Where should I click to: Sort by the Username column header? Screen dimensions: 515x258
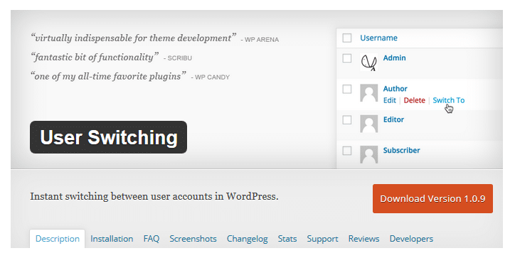[378, 38]
